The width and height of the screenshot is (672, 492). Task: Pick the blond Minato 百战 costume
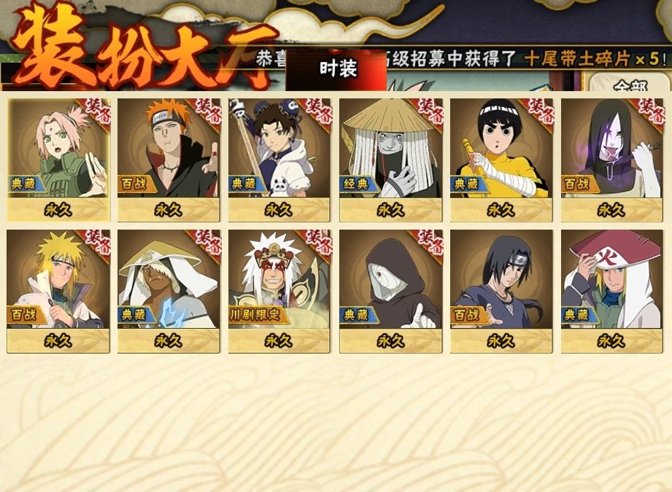tap(58, 291)
